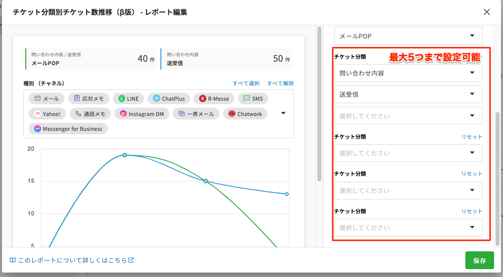Toggle the メール channel chip
Screen dimensions: 503x277
(x=47, y=99)
